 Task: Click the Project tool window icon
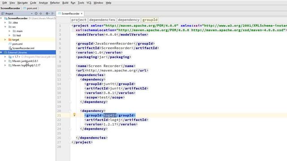(x=3, y=13)
